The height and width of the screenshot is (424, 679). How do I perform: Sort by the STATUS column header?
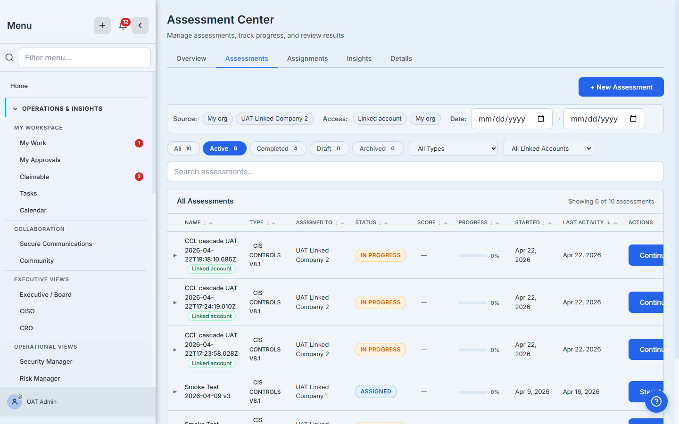pyautogui.click(x=372, y=222)
